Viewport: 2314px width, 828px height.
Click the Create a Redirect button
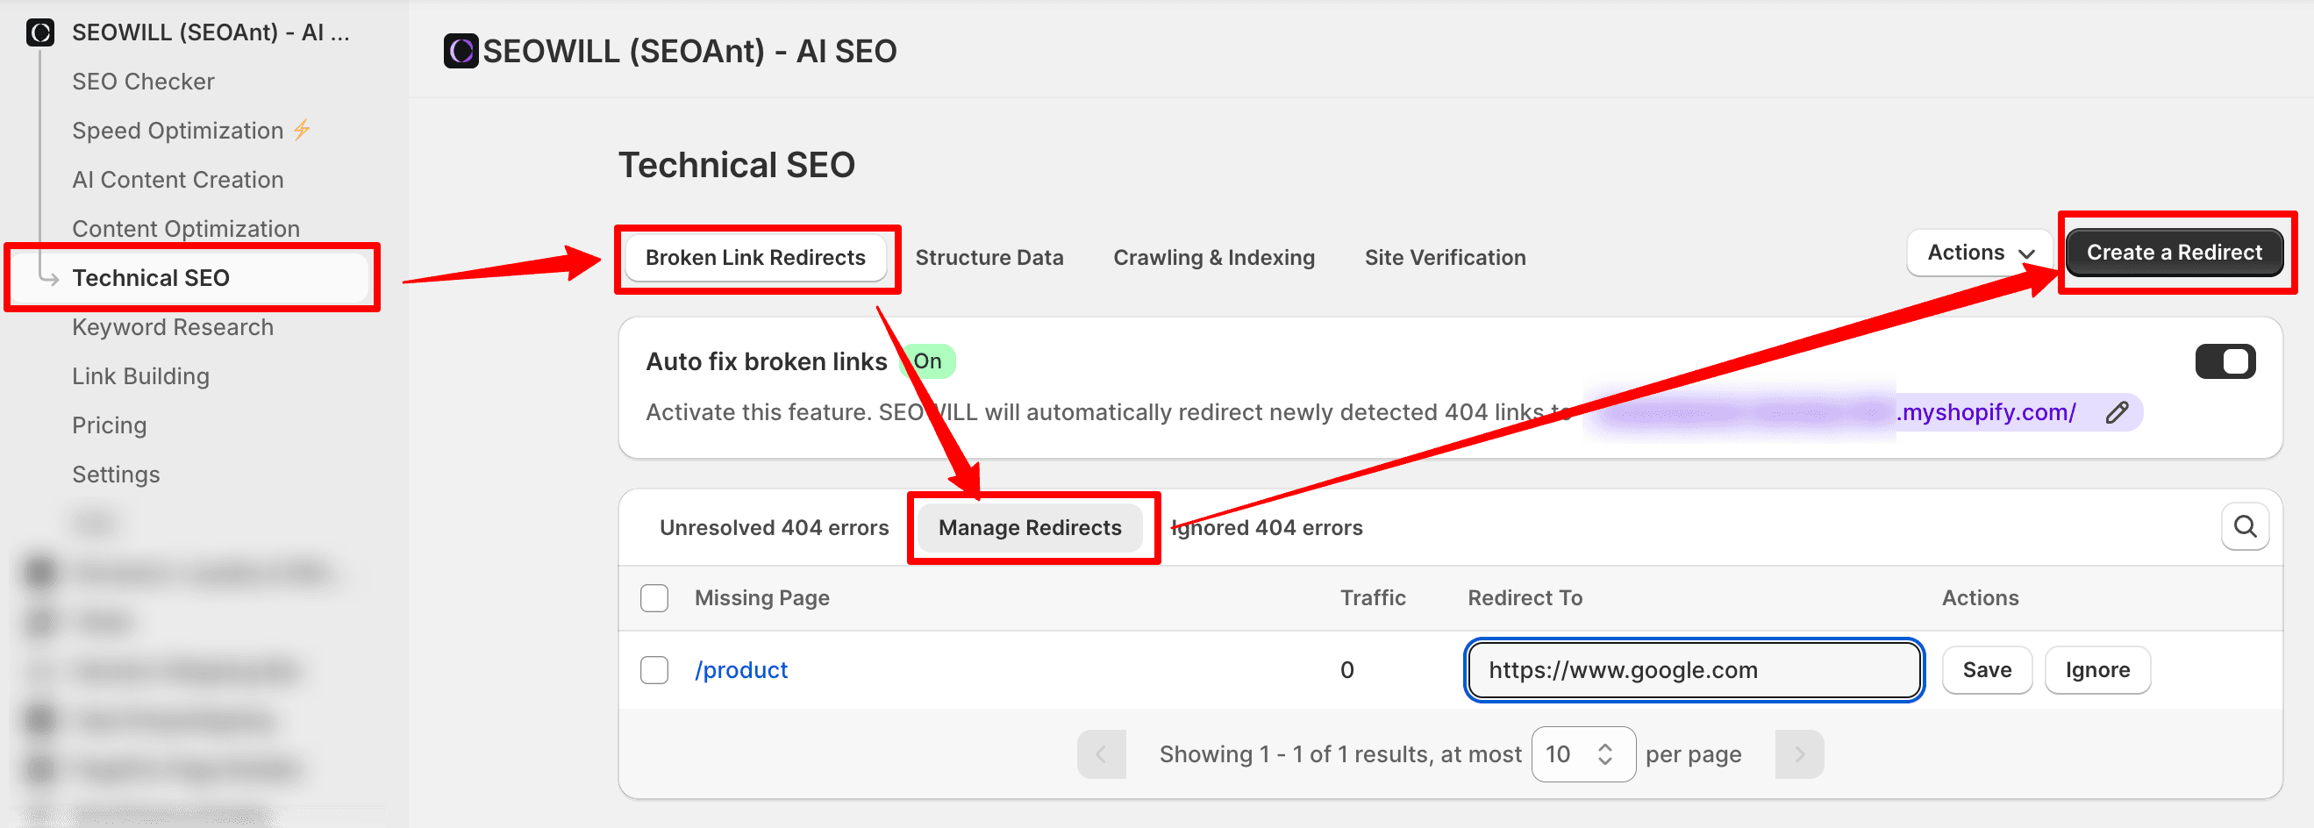(x=2173, y=253)
